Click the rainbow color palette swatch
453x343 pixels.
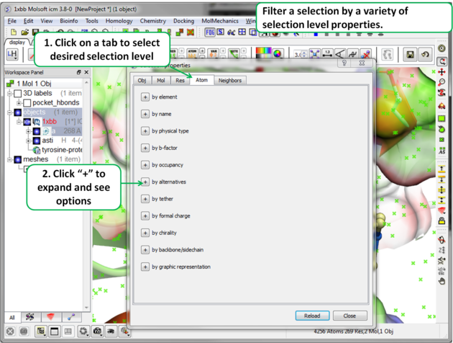(264, 53)
